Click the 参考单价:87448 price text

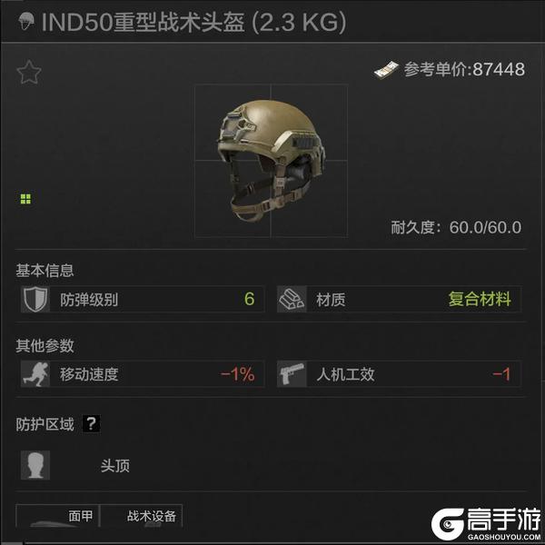[464, 70]
